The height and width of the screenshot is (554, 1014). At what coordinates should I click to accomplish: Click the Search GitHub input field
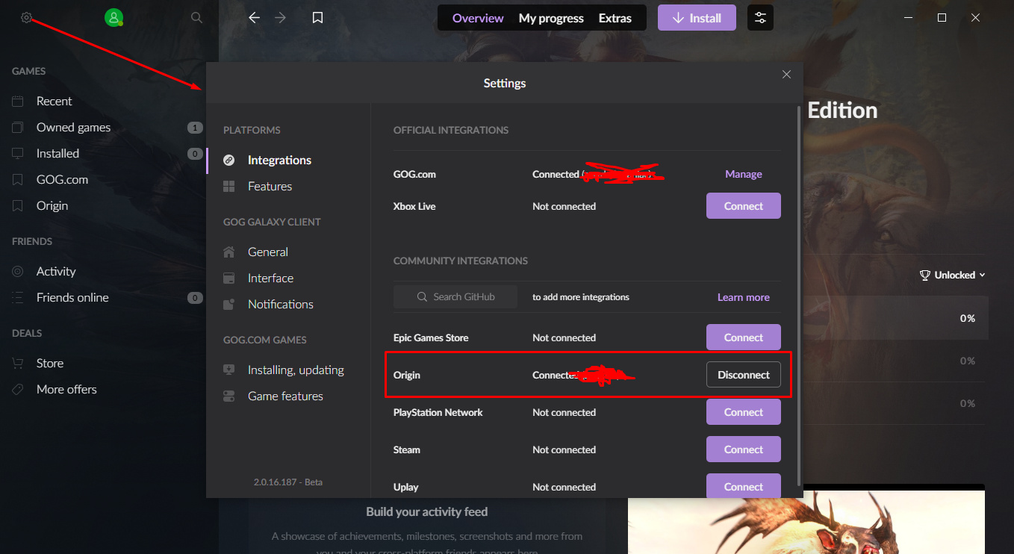455,297
